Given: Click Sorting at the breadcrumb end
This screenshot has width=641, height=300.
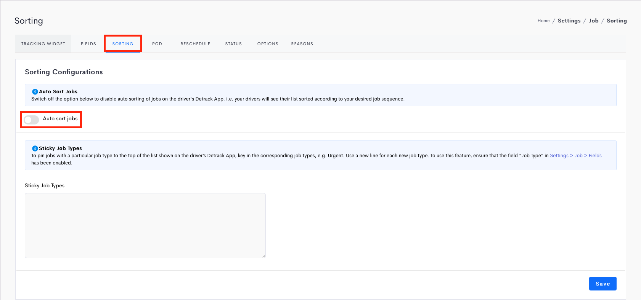Looking at the screenshot, I should (617, 21).
